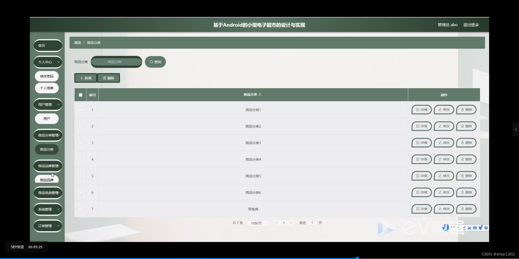Viewport: 519px width, 259px height.
Task: Open the 10条/页 page-size dropdown
Action: point(258,223)
